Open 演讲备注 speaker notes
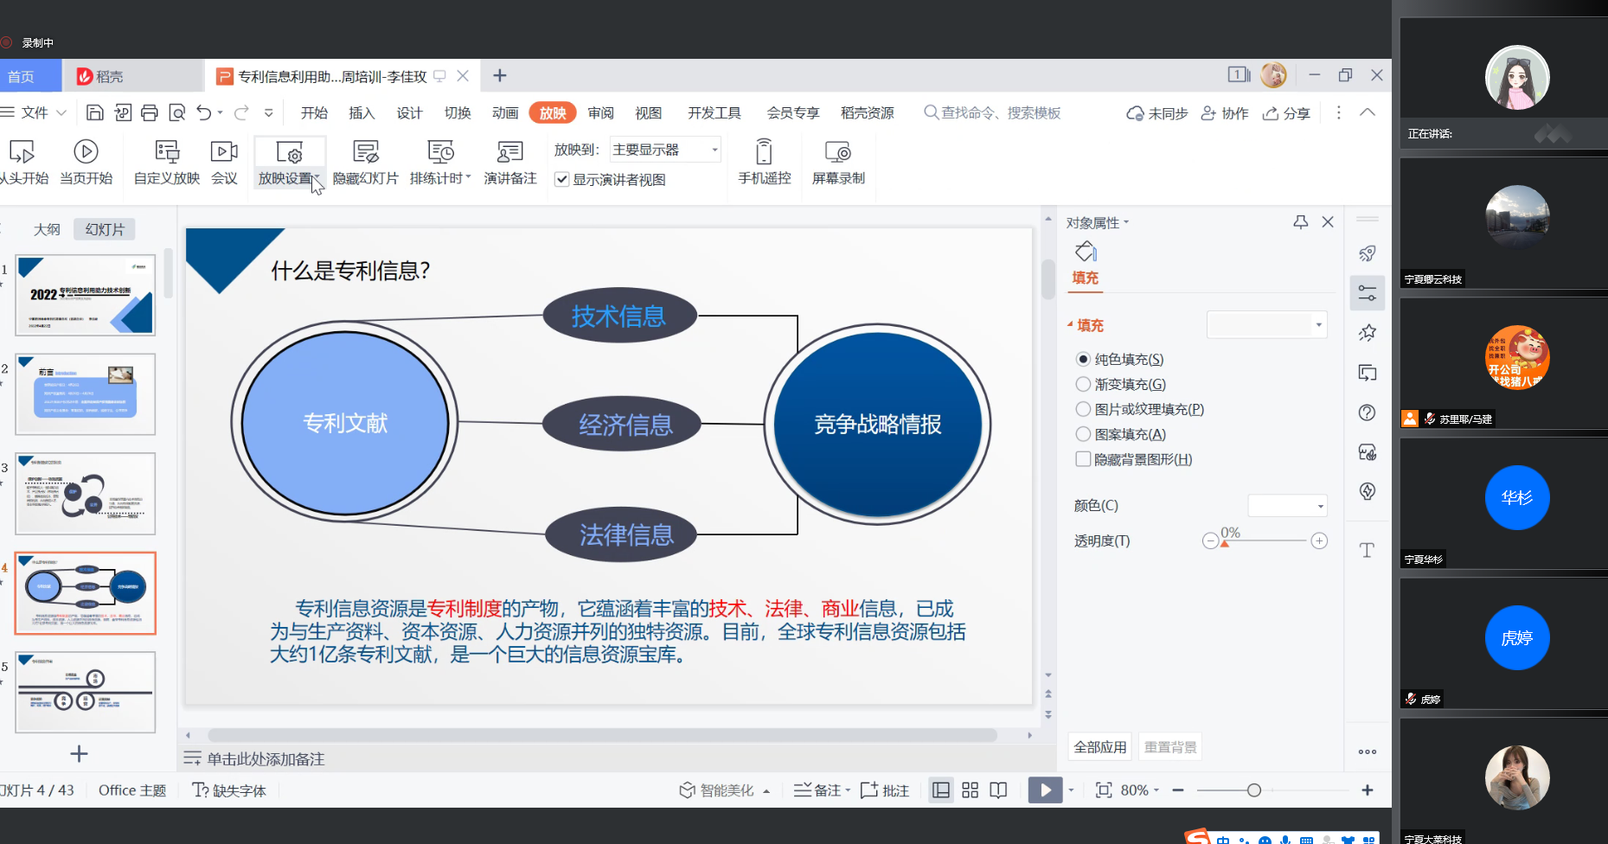1608x844 pixels. (x=510, y=163)
